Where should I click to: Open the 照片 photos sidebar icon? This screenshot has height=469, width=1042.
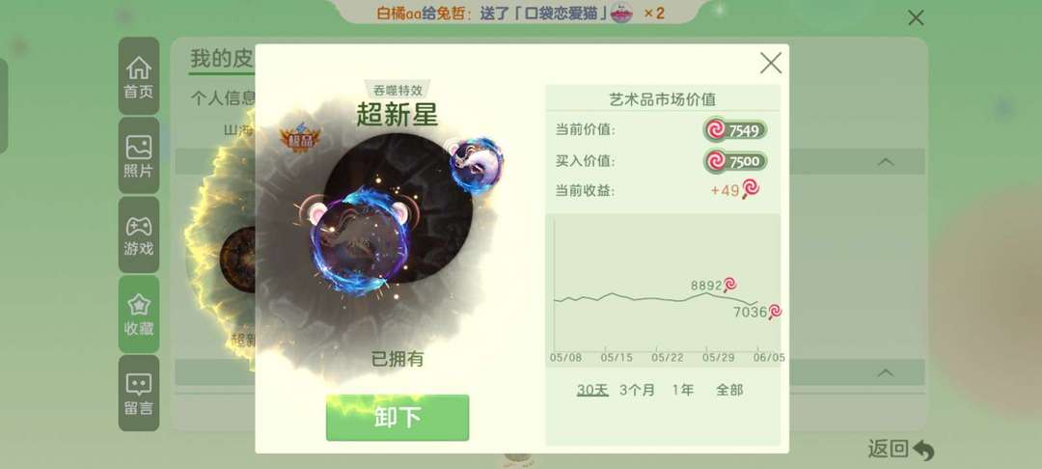click(x=139, y=156)
